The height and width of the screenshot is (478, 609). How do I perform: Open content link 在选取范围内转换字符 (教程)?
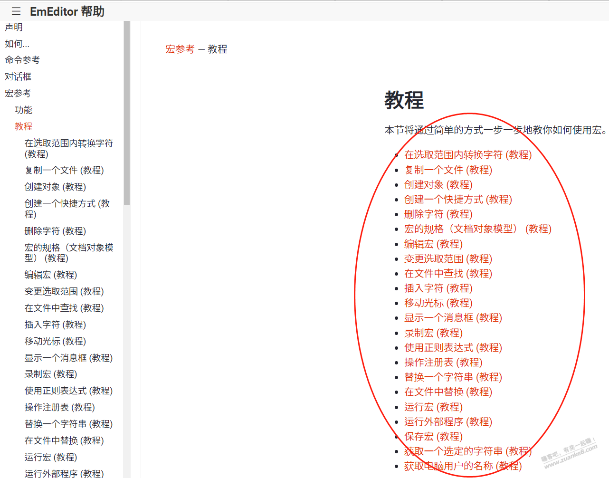[468, 155]
